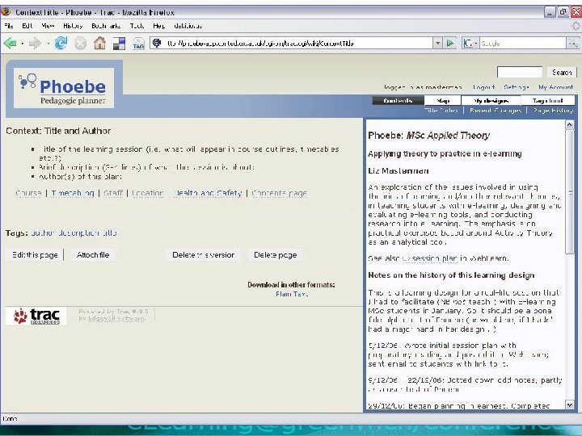Open the Bookmarks menu
The image size is (582, 436).
(x=106, y=26)
